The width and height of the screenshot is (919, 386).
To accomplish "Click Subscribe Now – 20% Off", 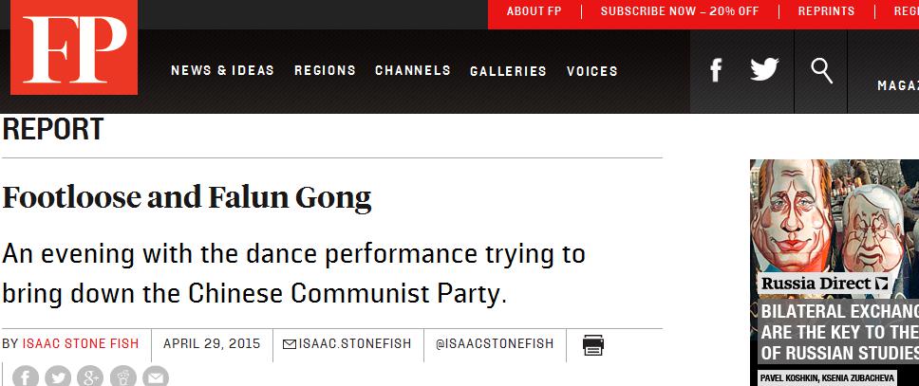I will click(680, 11).
